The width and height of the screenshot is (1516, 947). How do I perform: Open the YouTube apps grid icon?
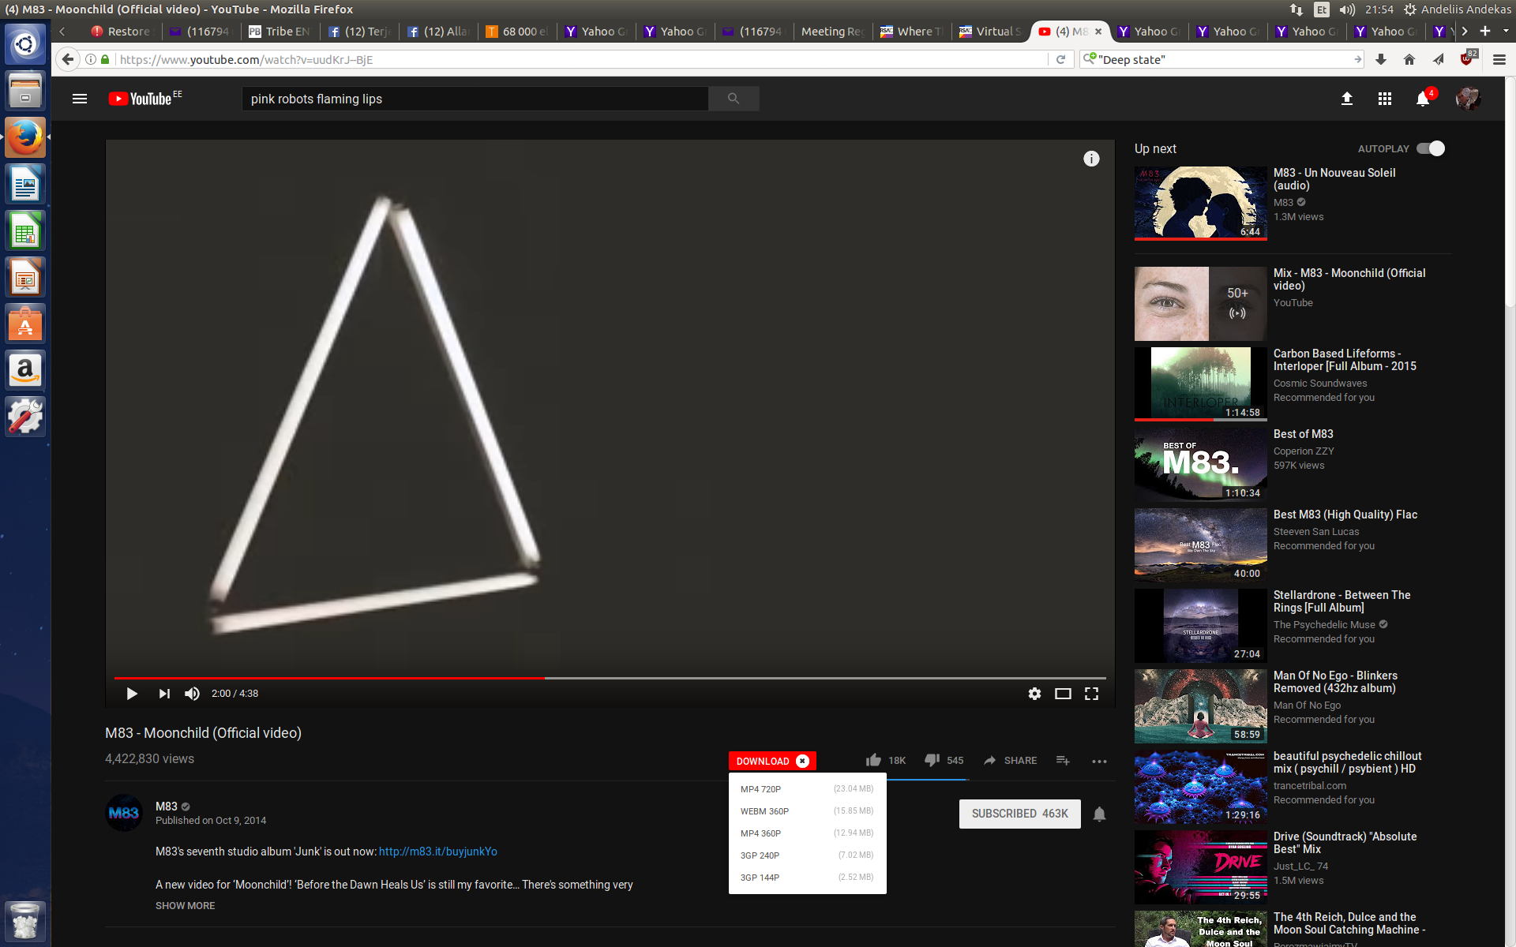pos(1385,99)
